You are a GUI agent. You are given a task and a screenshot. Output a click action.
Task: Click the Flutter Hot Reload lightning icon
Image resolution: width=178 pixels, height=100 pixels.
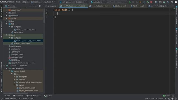point(140,2)
